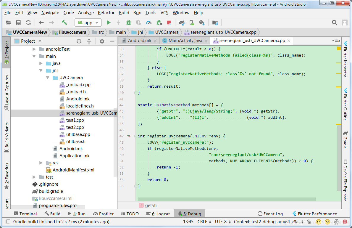Make project with the green hammer icon
Screen dimensions: 352x228
pyautogui.click(x=64, y=23)
